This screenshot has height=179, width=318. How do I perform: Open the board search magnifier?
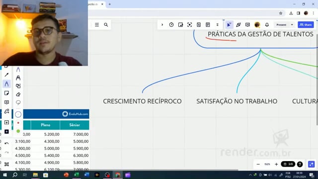click(106, 25)
